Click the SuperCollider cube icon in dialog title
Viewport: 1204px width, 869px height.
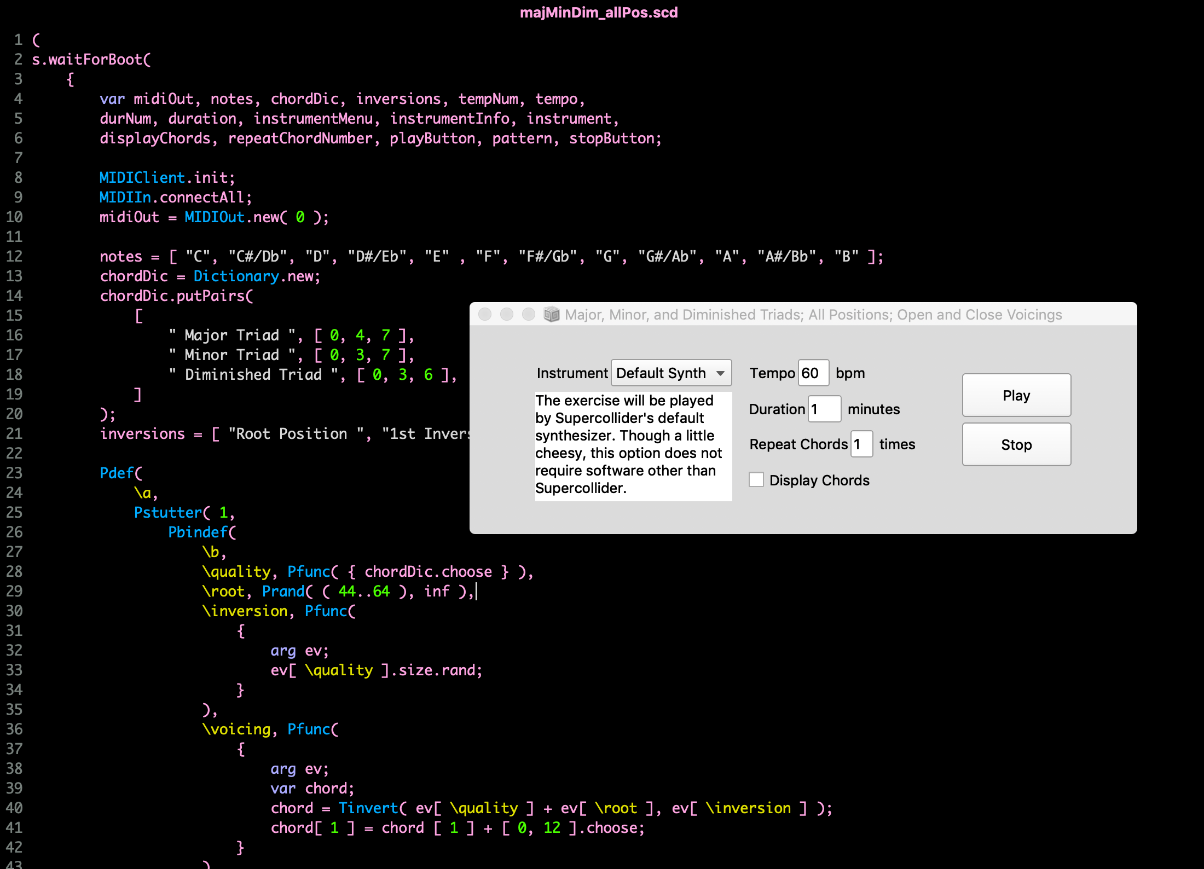point(551,314)
